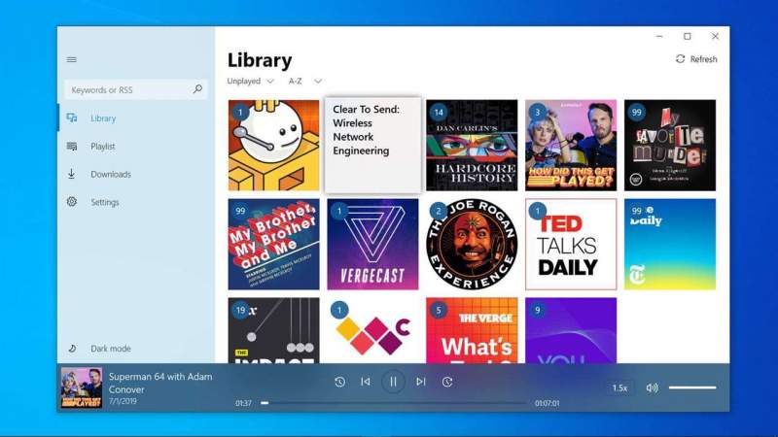The height and width of the screenshot is (437, 778).
Task: Open The Verge What's podcast tile
Action: tap(472, 330)
